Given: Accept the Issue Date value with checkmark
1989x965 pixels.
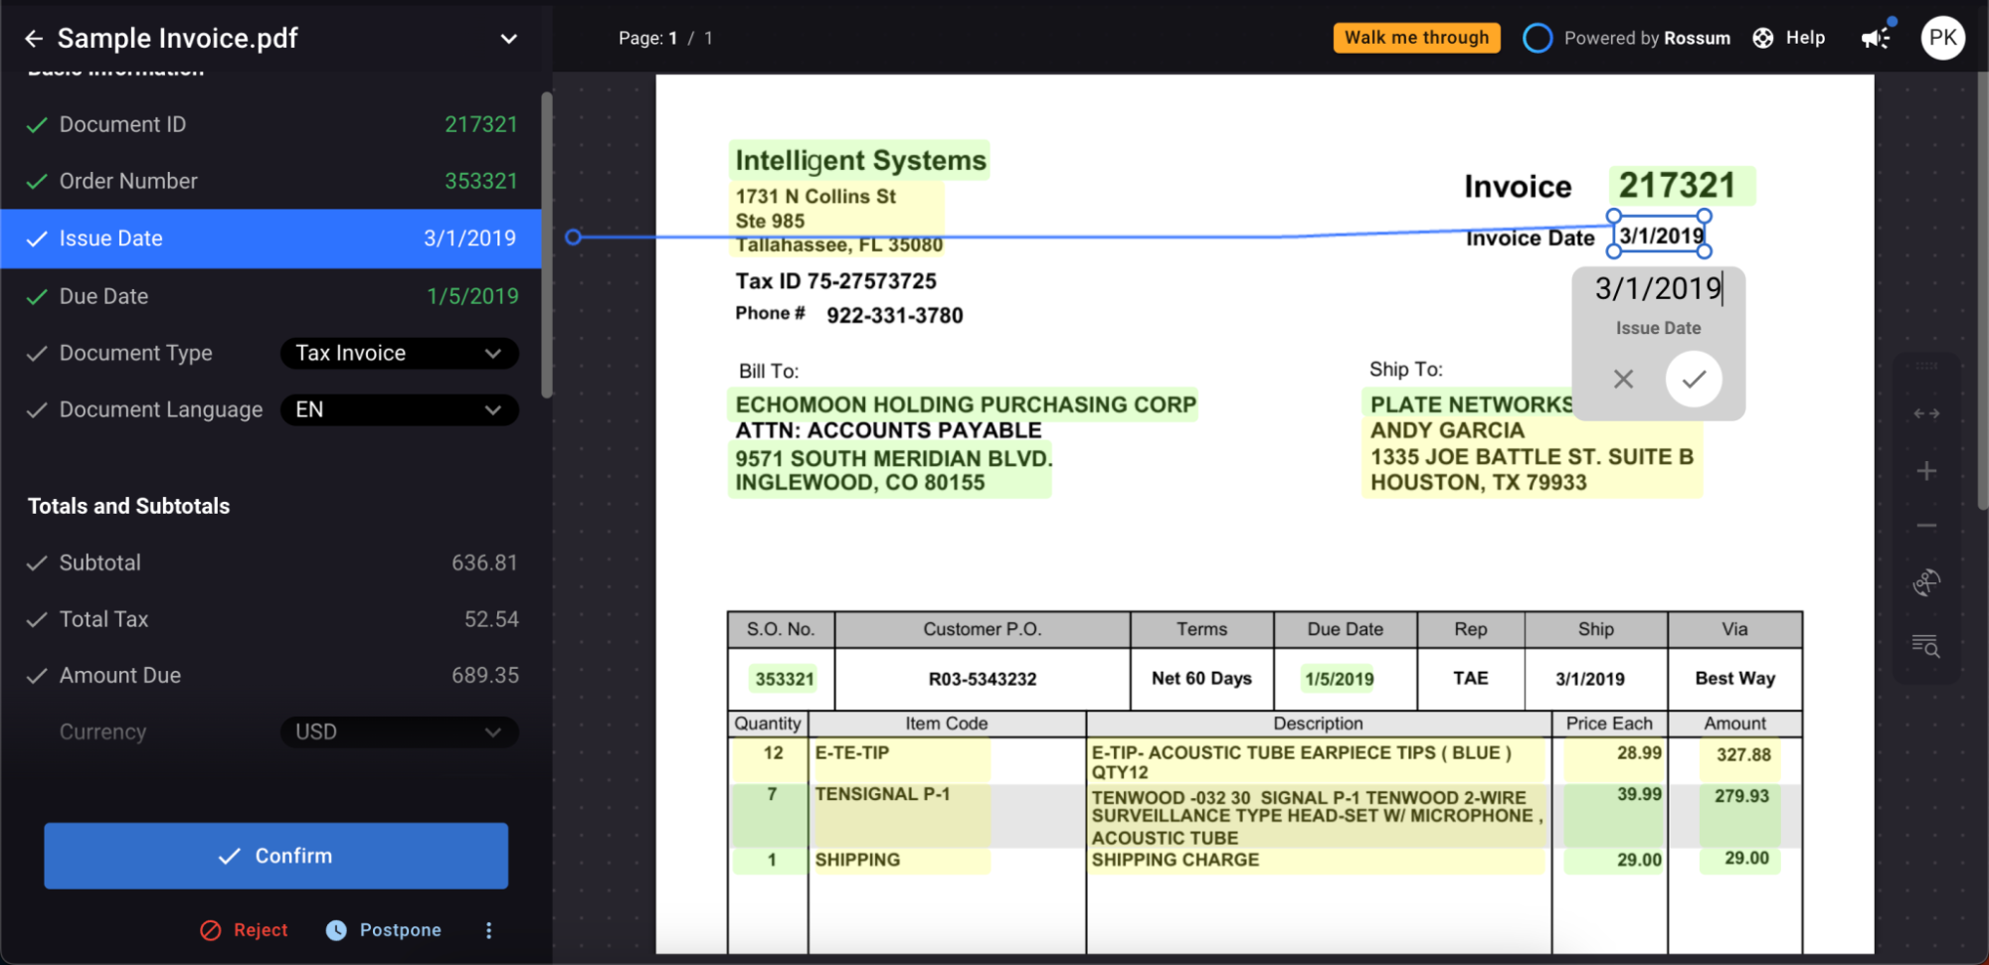Looking at the screenshot, I should pyautogui.click(x=1694, y=379).
